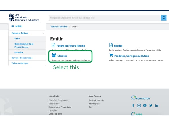Click Ligações footer link
Viewport: 169px width, 121px height.
coord(53,110)
